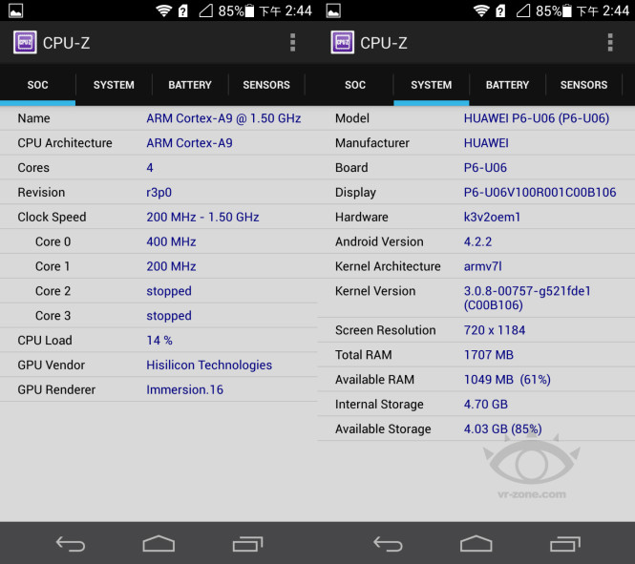635x564 pixels.
Task: Select Internal Storage '4.70 GB'
Action: (486, 405)
